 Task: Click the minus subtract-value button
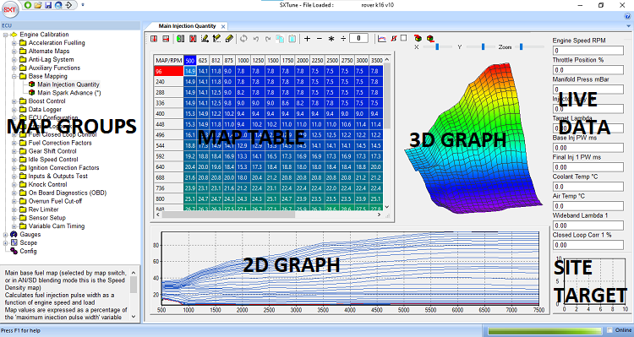point(320,39)
